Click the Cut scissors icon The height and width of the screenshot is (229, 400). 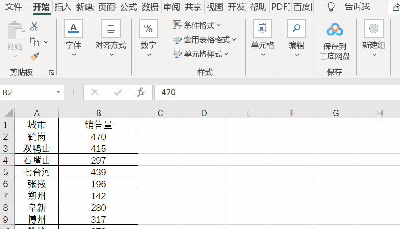click(x=34, y=26)
